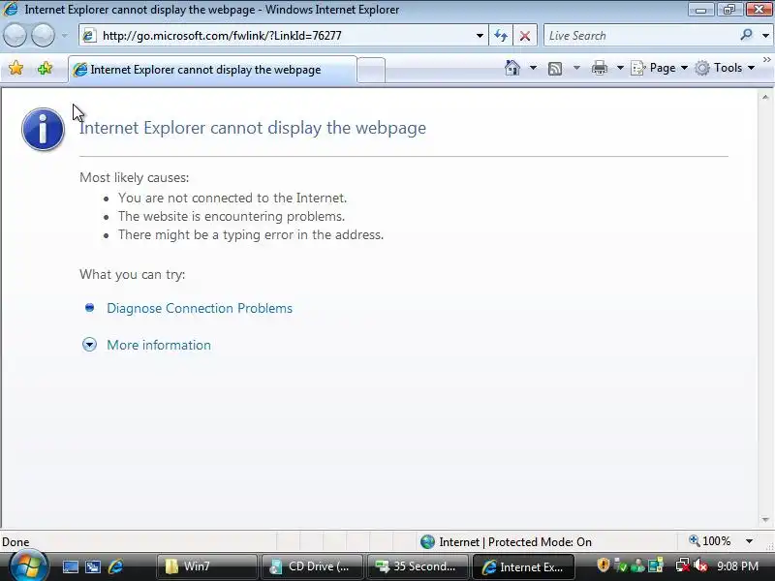Click the Windows Start orb
775x581 pixels.
click(29, 566)
